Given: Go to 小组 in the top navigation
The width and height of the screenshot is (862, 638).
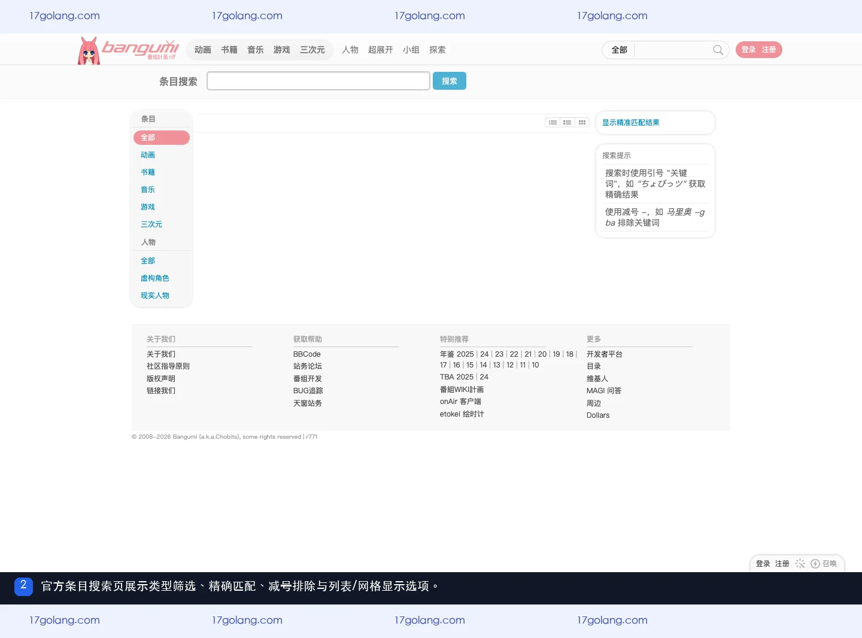Looking at the screenshot, I should 411,50.
